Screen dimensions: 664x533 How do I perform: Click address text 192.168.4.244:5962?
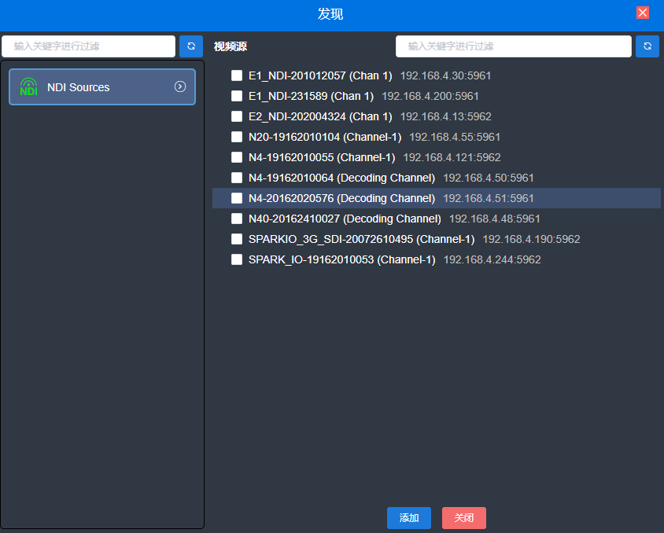click(x=492, y=259)
